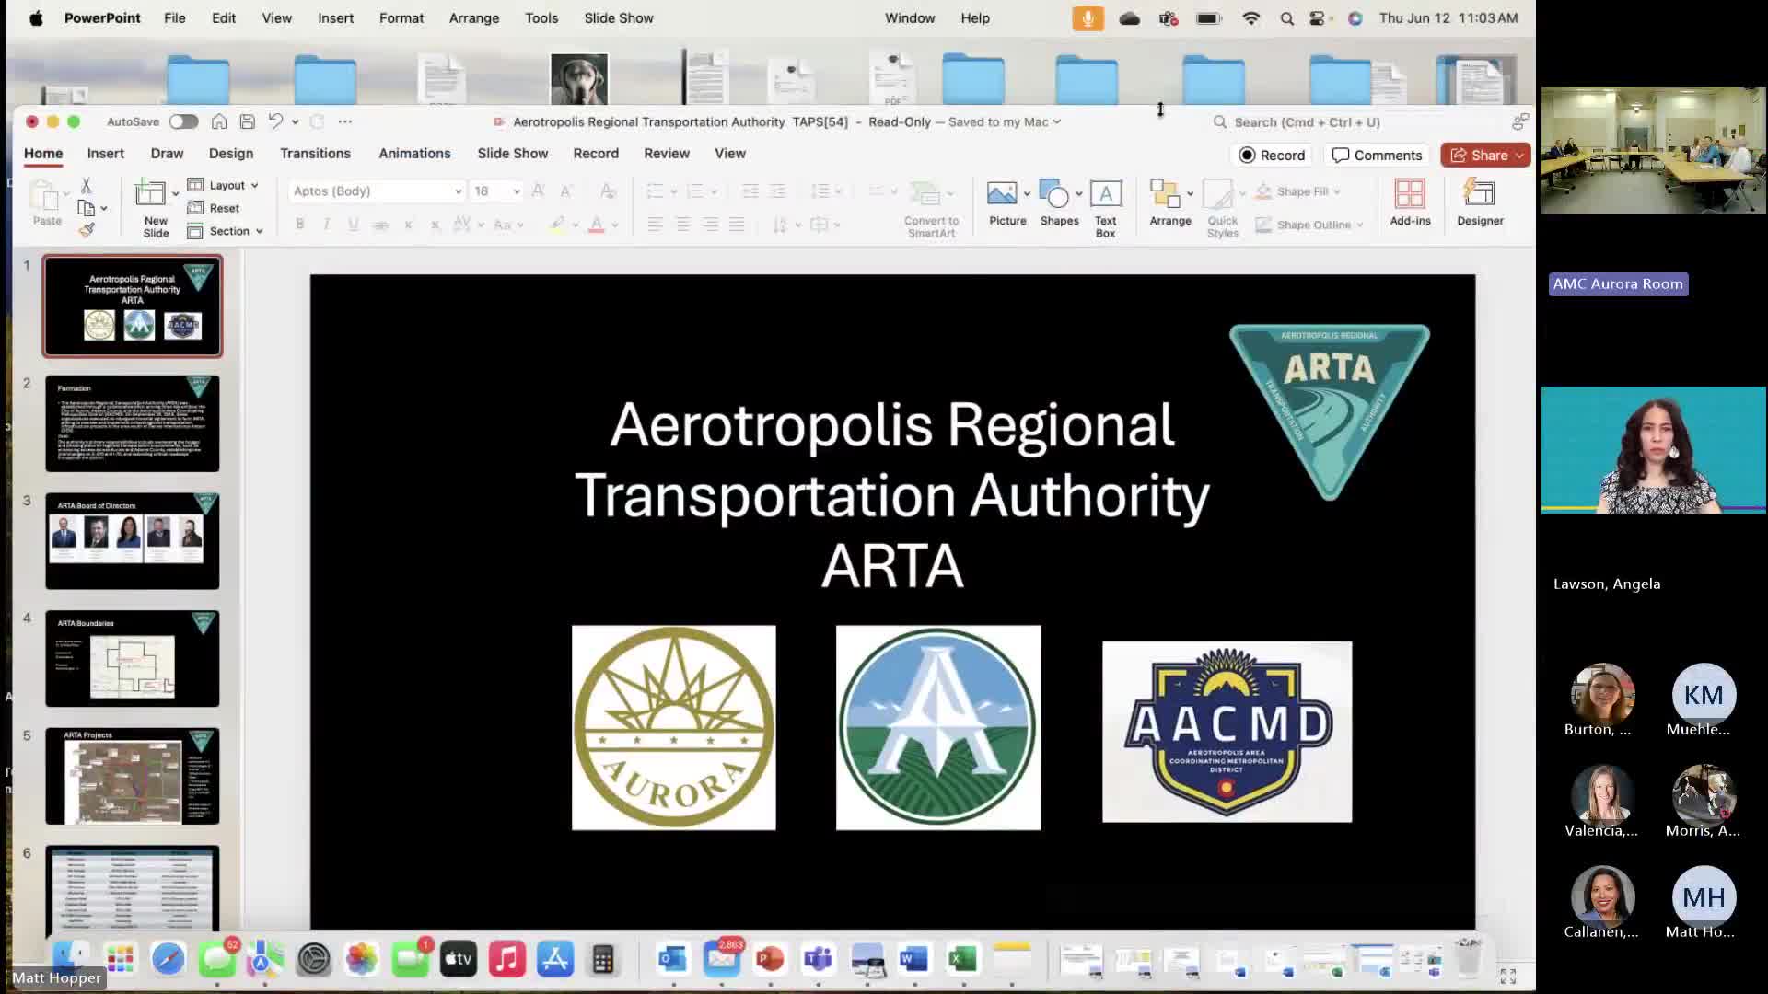Toggle the AutoSave switch
Screen dimensions: 1768x994
click(x=183, y=121)
